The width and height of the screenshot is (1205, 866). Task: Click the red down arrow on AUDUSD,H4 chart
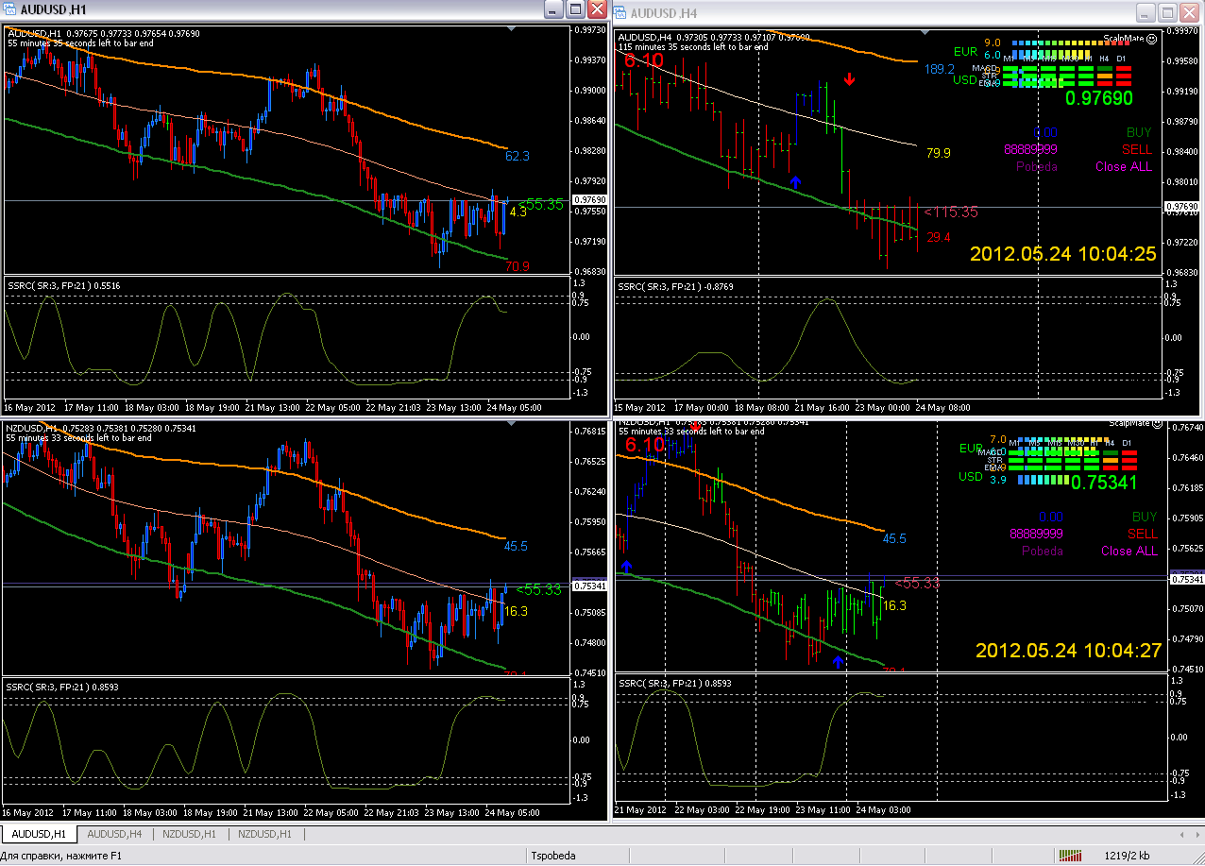point(850,80)
